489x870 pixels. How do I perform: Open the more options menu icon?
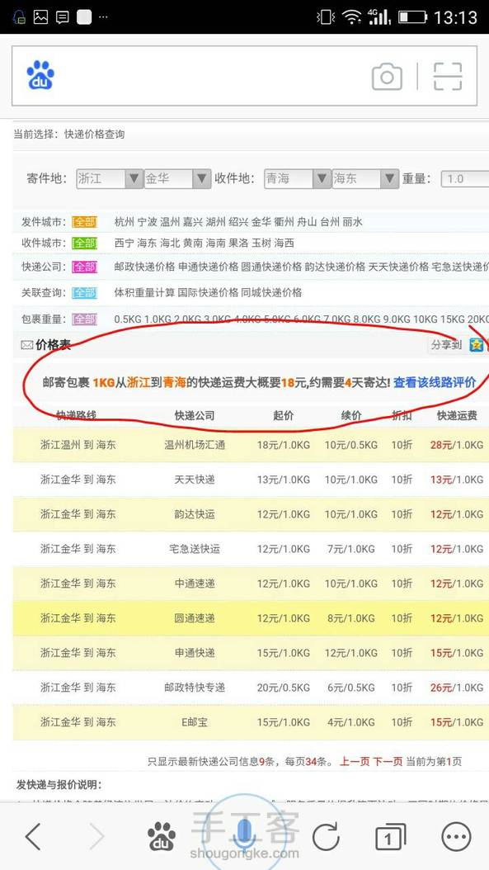pyautogui.click(x=456, y=836)
